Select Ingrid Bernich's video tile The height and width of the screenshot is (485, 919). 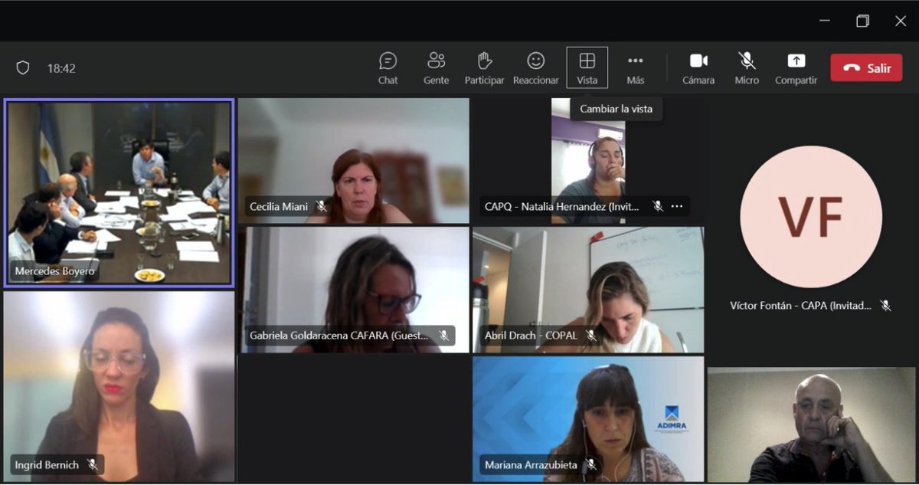click(119, 386)
